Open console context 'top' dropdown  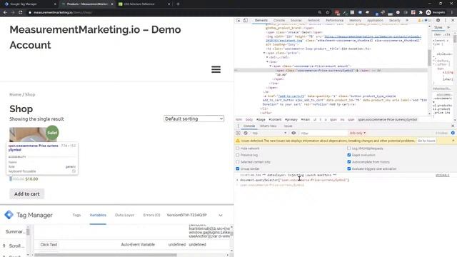(269, 133)
